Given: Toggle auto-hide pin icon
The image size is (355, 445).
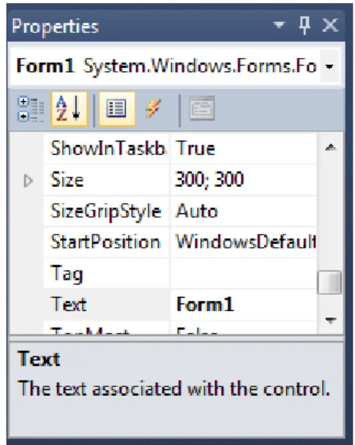Looking at the screenshot, I should 304,25.
